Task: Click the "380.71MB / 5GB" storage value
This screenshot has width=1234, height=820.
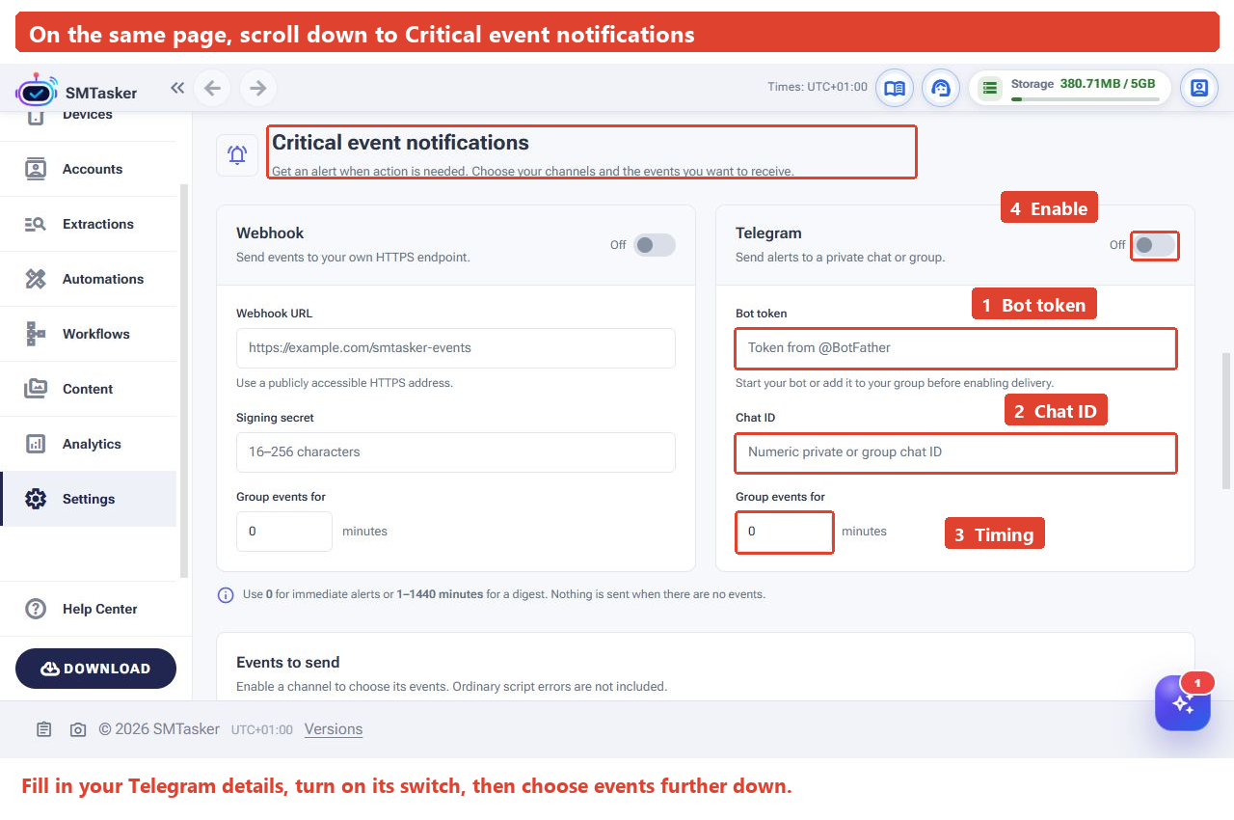Action: click(1108, 84)
